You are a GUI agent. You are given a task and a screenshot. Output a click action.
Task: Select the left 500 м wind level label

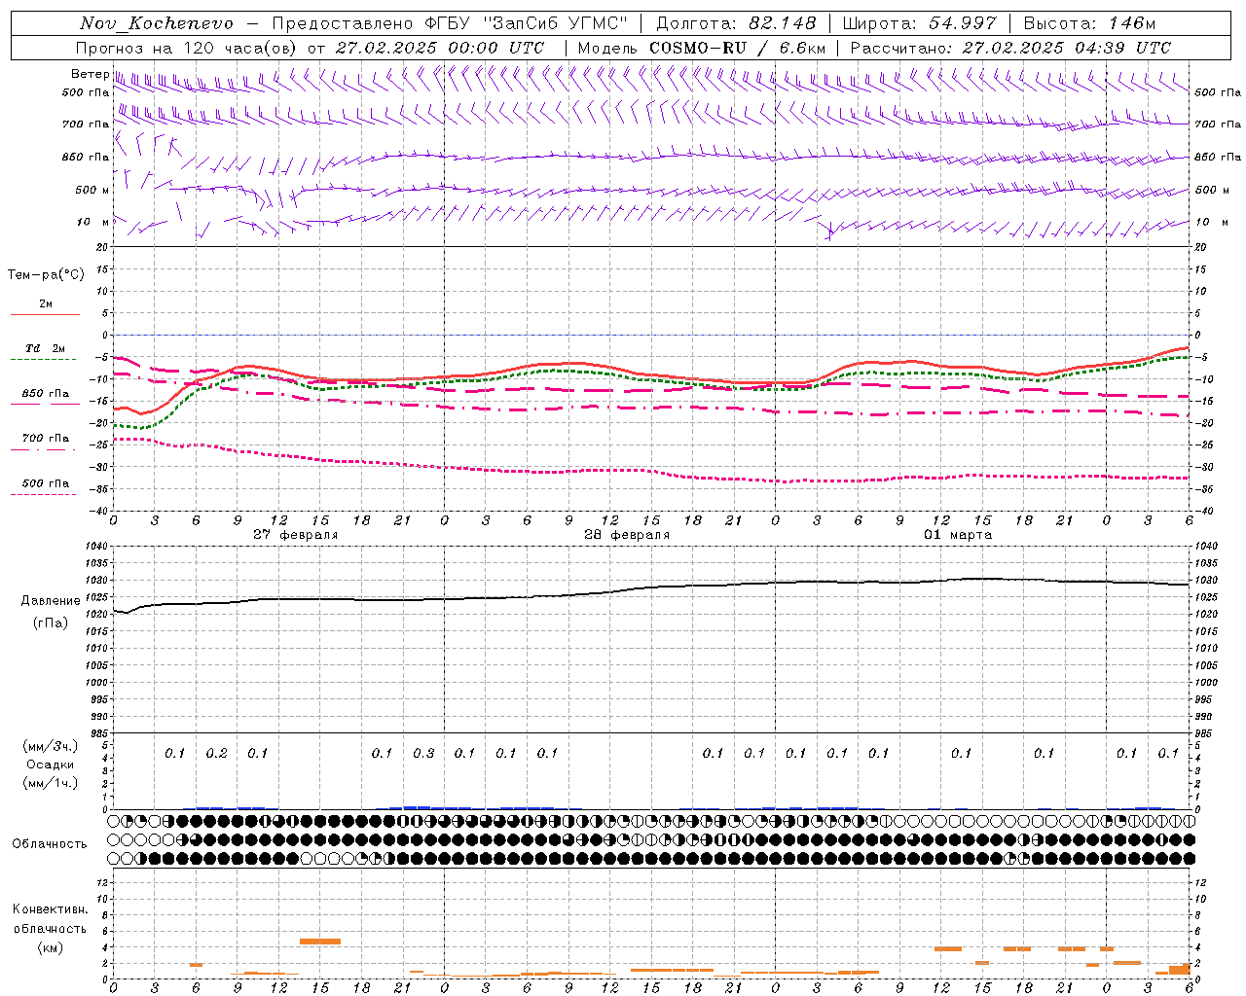[92, 190]
